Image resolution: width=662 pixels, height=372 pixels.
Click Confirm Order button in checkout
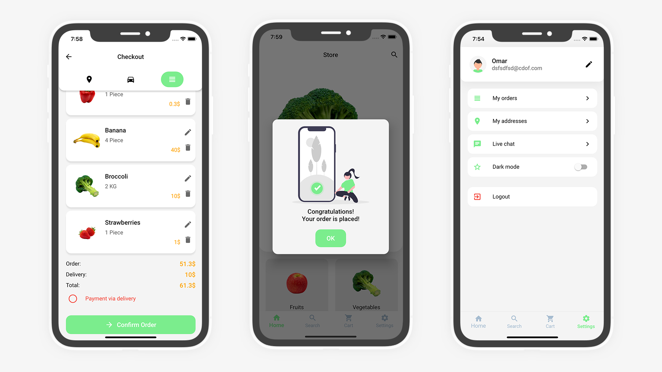pyautogui.click(x=131, y=325)
